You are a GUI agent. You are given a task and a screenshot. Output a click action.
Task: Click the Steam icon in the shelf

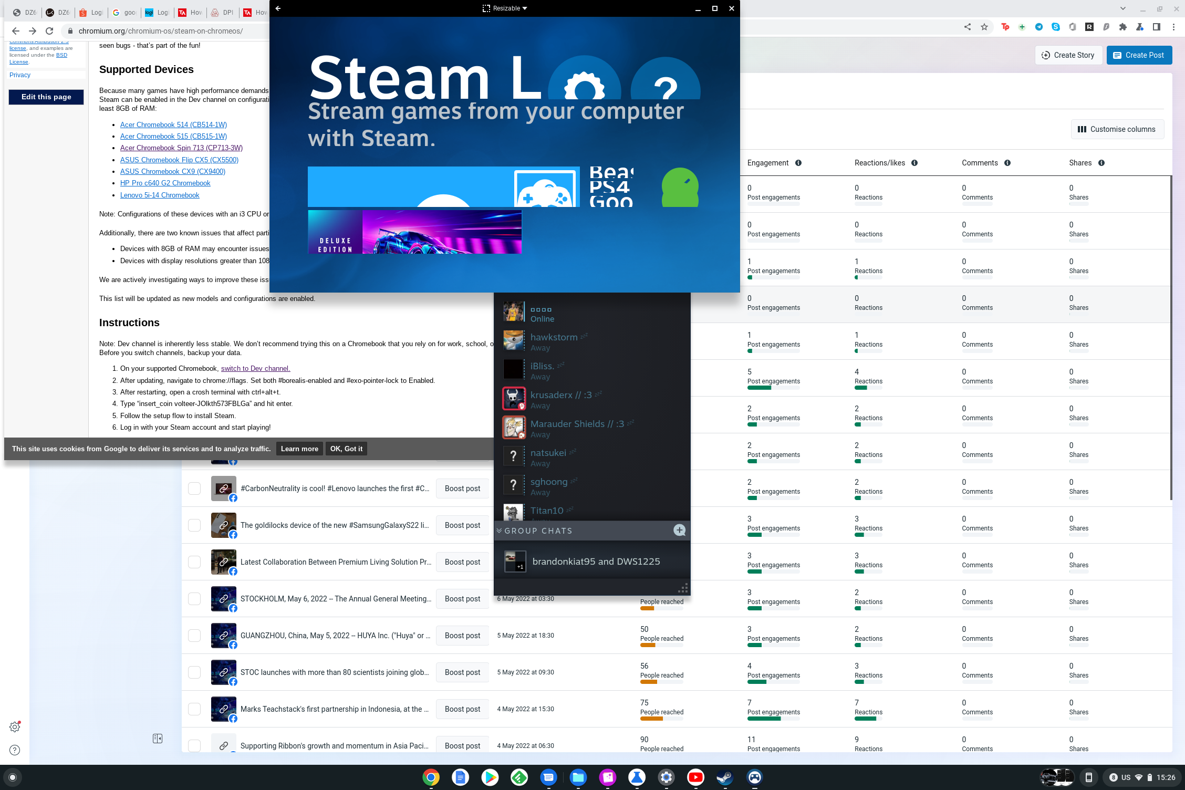pos(725,777)
